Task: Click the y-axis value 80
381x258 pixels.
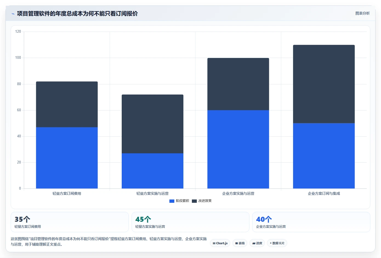Action: pyautogui.click(x=19, y=84)
